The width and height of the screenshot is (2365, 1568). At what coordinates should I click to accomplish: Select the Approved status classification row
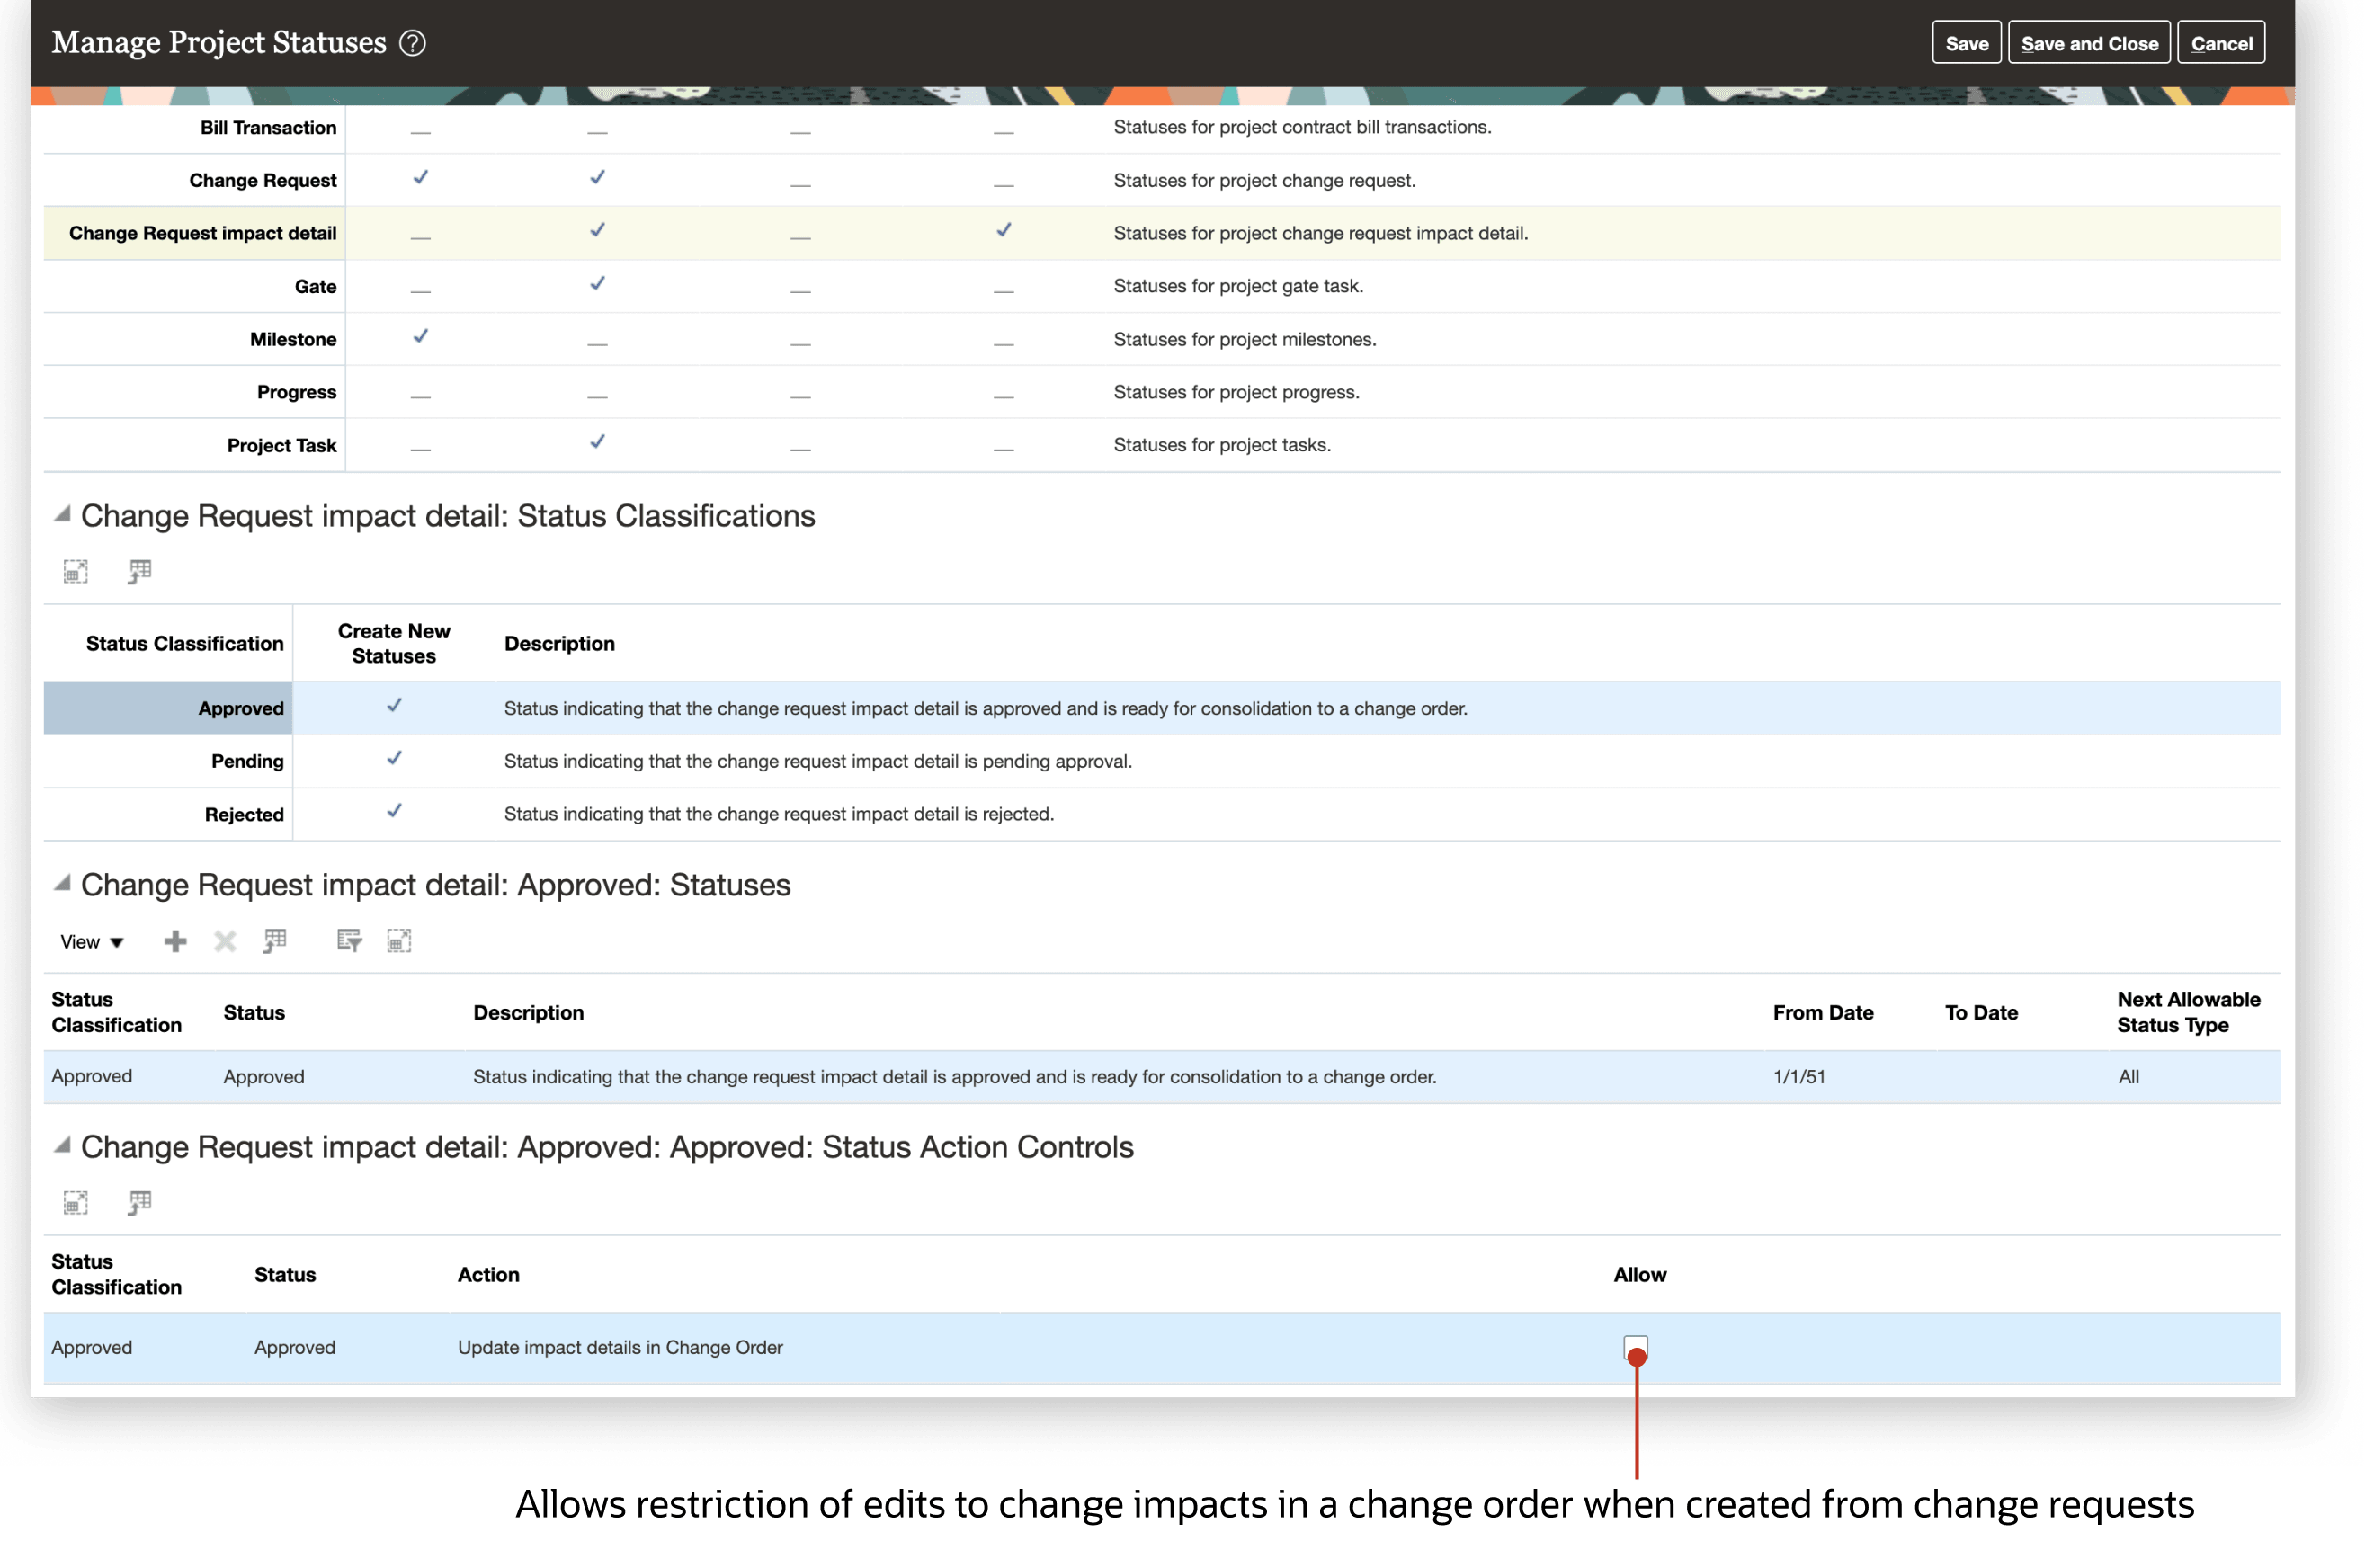[240, 708]
